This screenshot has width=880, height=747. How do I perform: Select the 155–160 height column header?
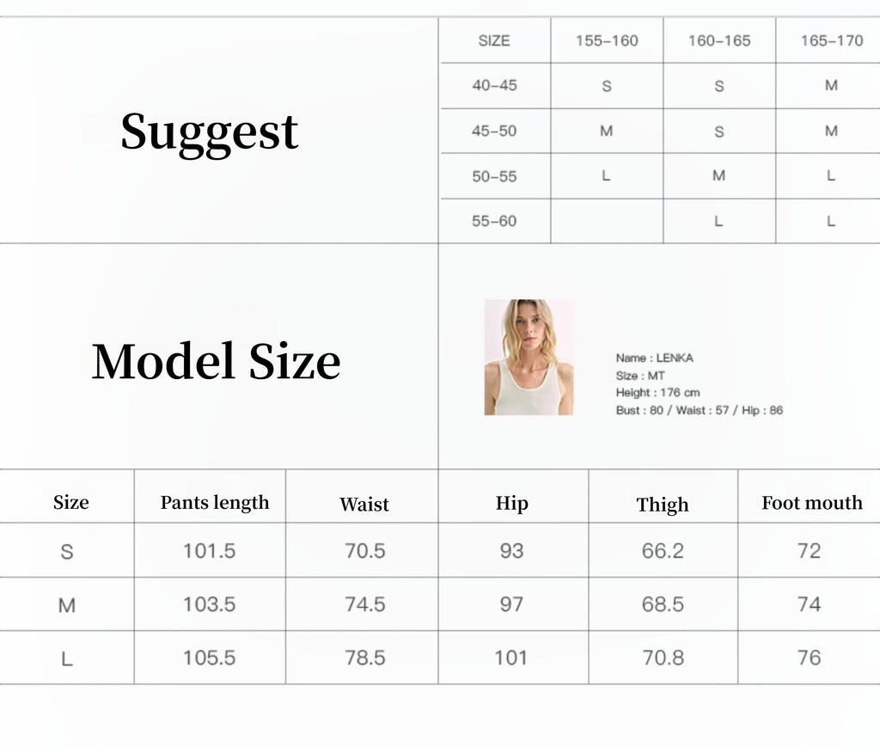[607, 40]
